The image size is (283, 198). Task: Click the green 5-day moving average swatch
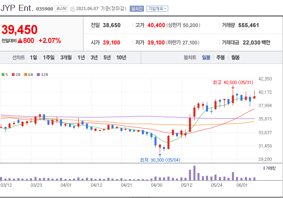point(3,74)
